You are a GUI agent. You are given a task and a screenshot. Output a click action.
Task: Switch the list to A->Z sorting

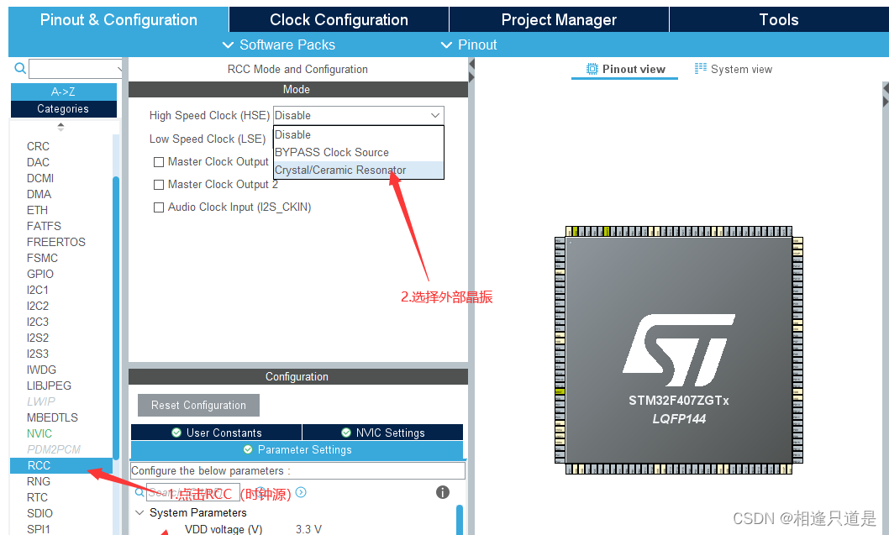(64, 92)
